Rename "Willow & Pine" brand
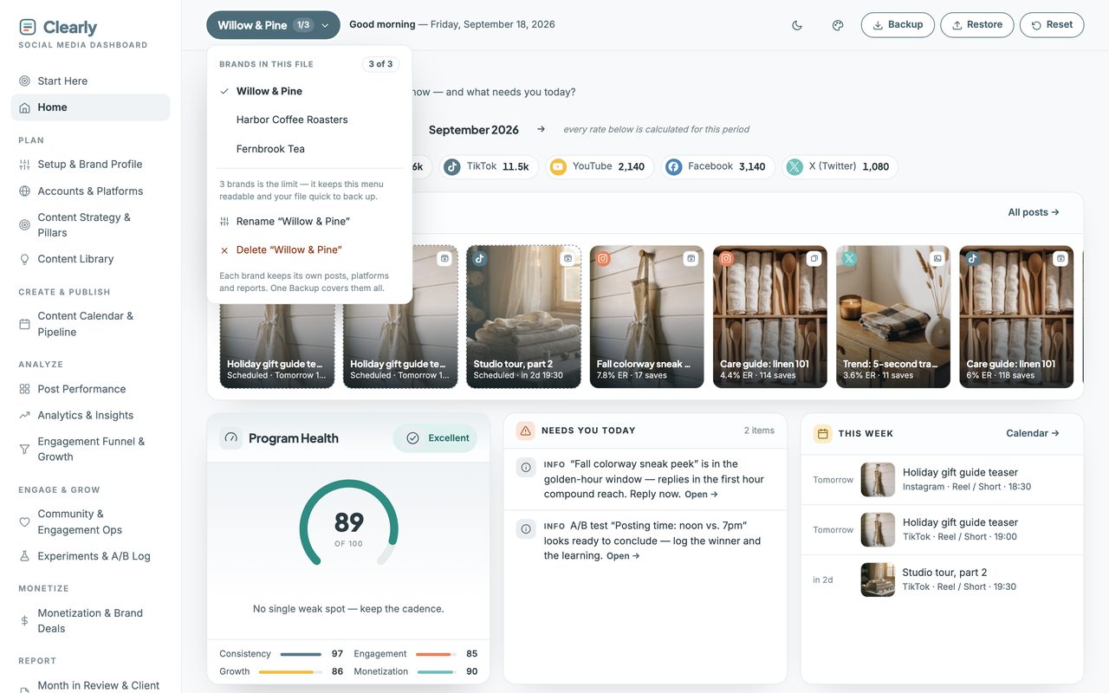Viewport: 1109px width, 693px height. pyautogui.click(x=309, y=221)
